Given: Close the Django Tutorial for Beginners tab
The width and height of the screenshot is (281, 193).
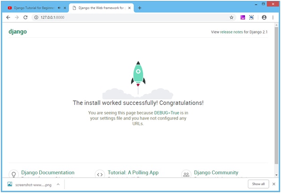Looking at the screenshot, I should [65, 8].
